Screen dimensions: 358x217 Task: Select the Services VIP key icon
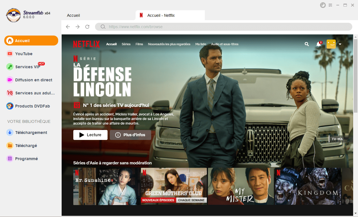point(10,67)
